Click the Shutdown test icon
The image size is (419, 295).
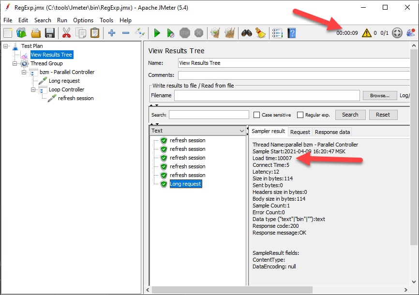(x=198, y=33)
